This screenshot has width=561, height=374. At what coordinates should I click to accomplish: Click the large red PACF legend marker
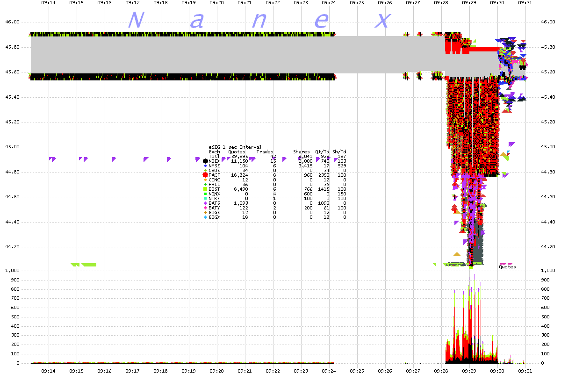tap(205, 175)
